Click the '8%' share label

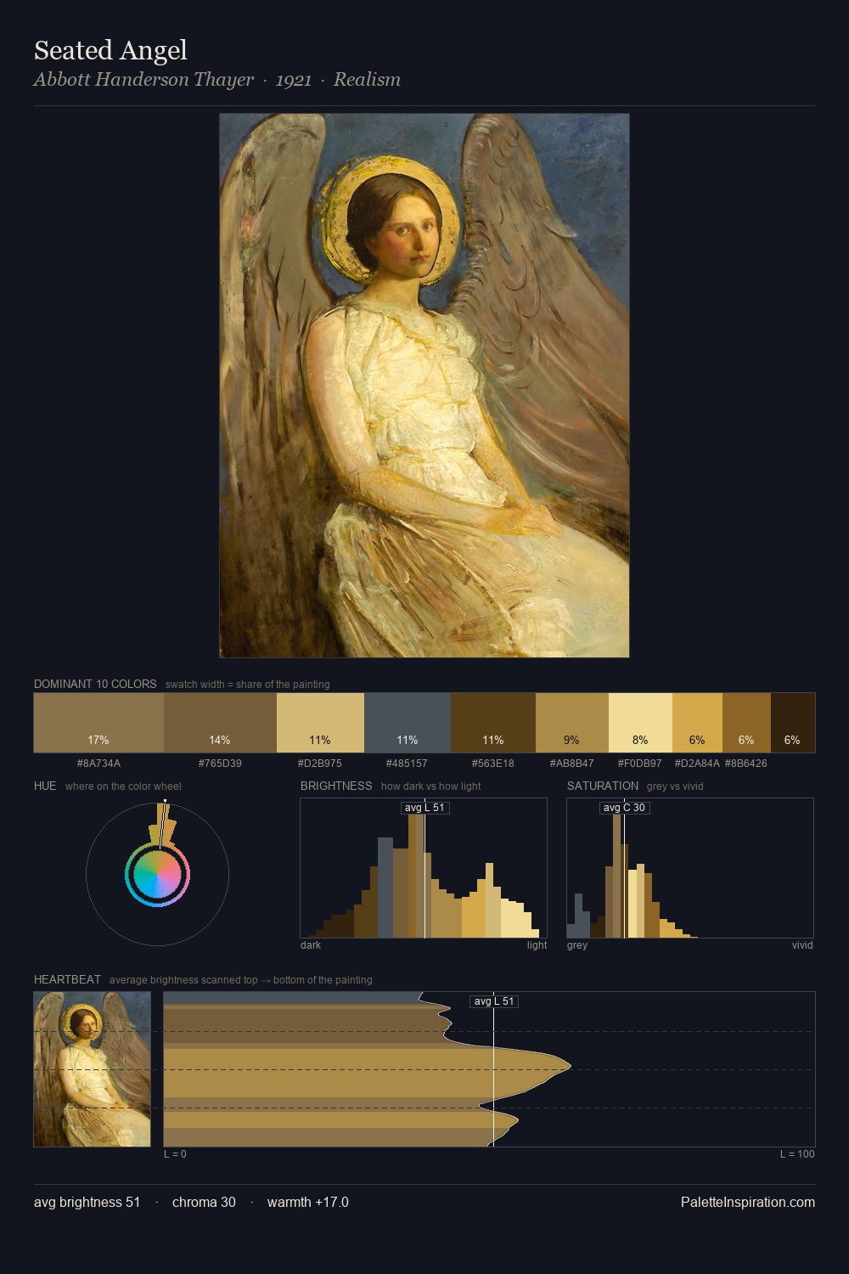(640, 740)
